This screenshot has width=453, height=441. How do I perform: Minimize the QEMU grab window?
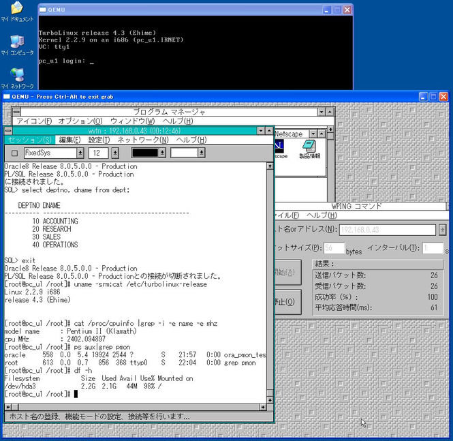pyautogui.click(x=423, y=97)
